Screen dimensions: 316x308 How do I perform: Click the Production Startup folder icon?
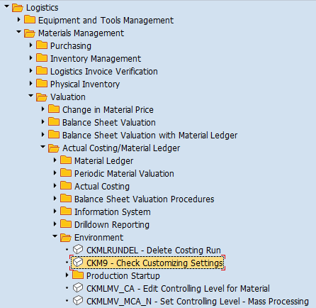click(78, 275)
